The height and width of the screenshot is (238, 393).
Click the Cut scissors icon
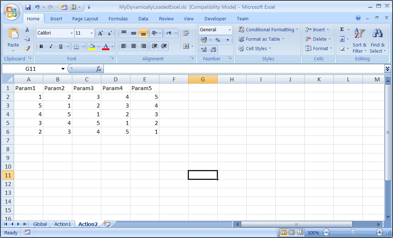pos(27,30)
